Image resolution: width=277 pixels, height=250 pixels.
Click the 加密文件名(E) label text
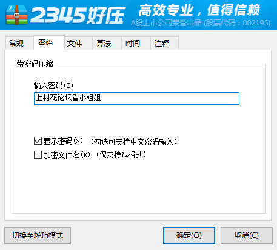(x=67, y=155)
